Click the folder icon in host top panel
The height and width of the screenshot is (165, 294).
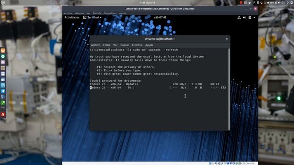click(265, 3)
